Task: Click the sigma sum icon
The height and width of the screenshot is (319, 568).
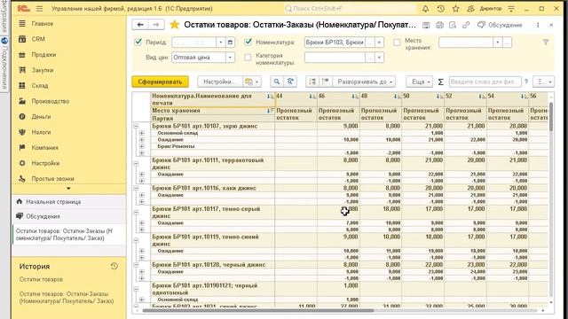Action: (x=440, y=82)
